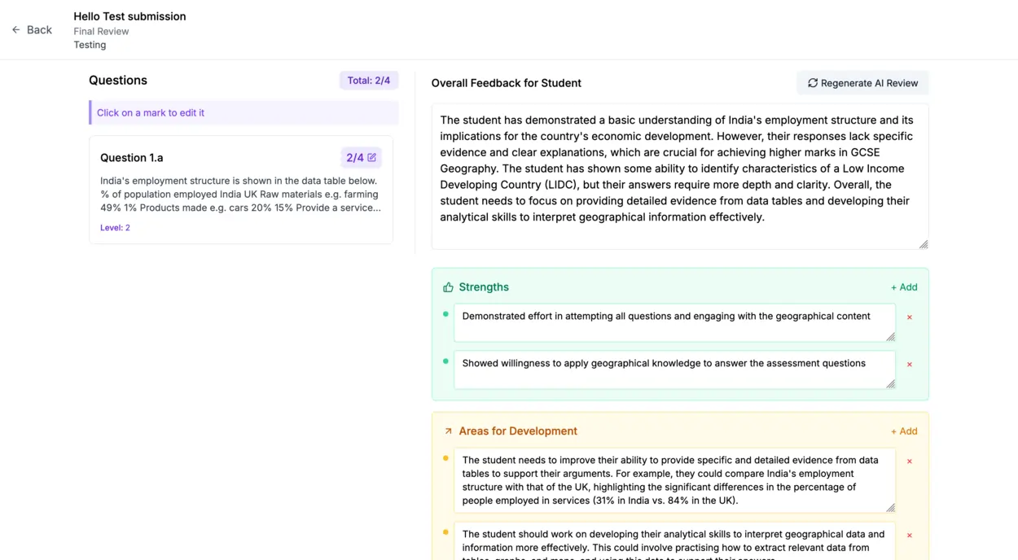Remove the second area for development entry
This screenshot has width=1018, height=560.
(909, 535)
